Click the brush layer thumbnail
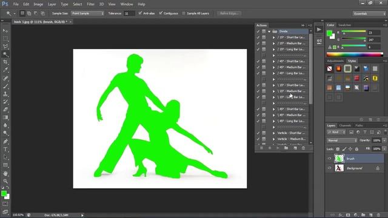This screenshot has width=388, height=218. [x=339, y=159]
